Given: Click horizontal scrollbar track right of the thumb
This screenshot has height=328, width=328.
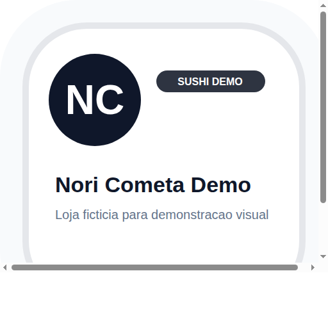Looking at the screenshot, I should point(303,267).
